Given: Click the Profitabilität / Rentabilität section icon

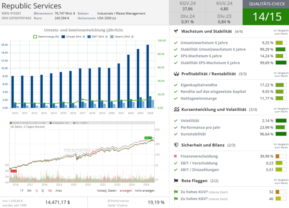Looking at the screenshot, I should coord(177,74).
